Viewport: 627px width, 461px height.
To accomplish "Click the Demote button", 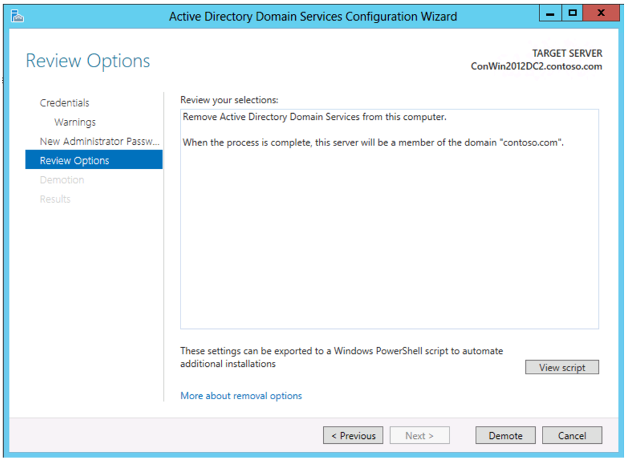I will click(x=505, y=435).
